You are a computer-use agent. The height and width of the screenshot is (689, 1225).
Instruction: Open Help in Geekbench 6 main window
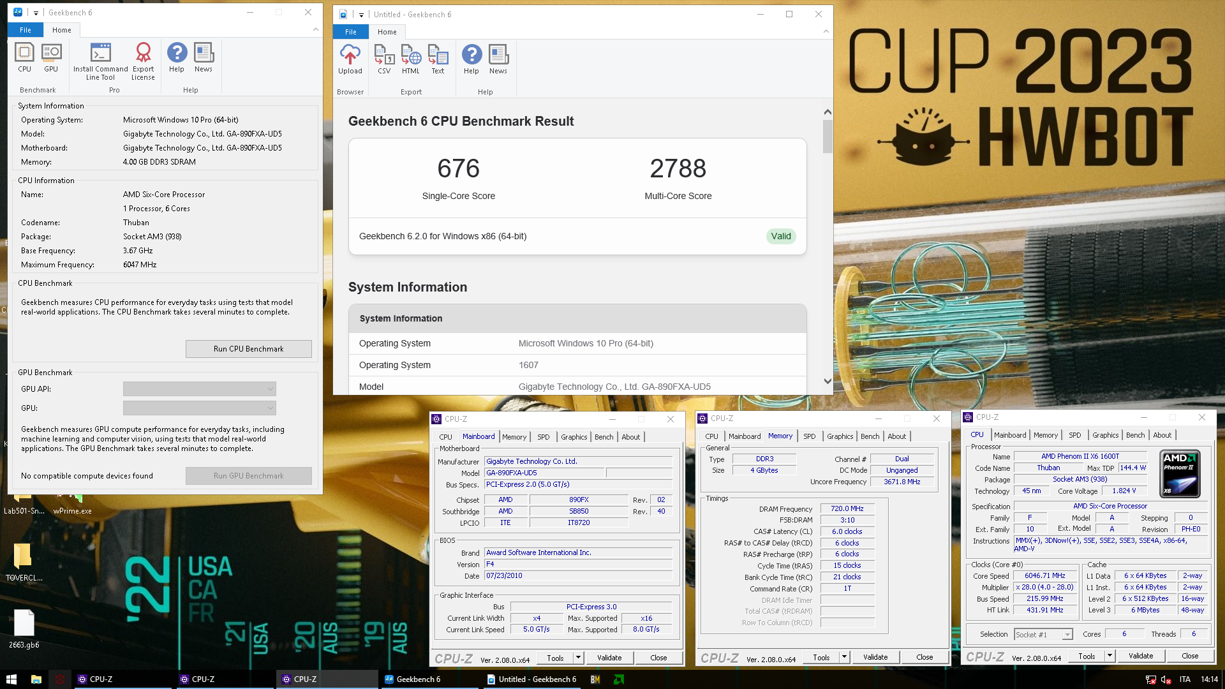point(177,57)
